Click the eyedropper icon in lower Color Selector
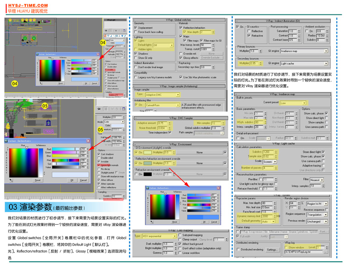The width and height of the screenshot is (348, 269). [x=11, y=180]
